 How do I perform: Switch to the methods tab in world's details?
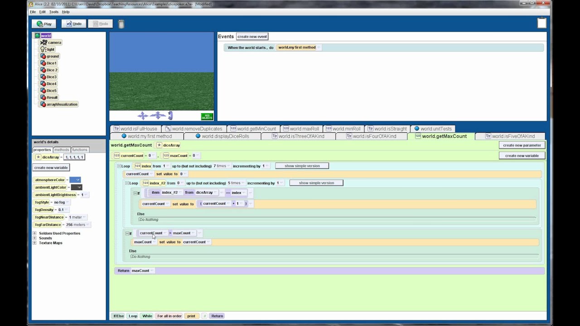61,149
